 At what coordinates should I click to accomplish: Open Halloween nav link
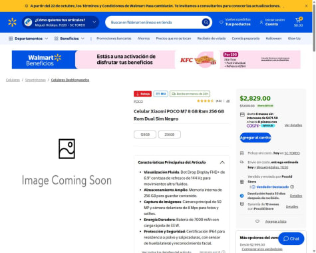(273, 39)
